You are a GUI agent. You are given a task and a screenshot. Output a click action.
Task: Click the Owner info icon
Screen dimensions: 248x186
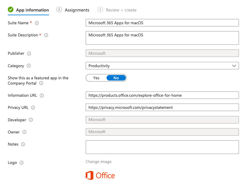[24, 132]
